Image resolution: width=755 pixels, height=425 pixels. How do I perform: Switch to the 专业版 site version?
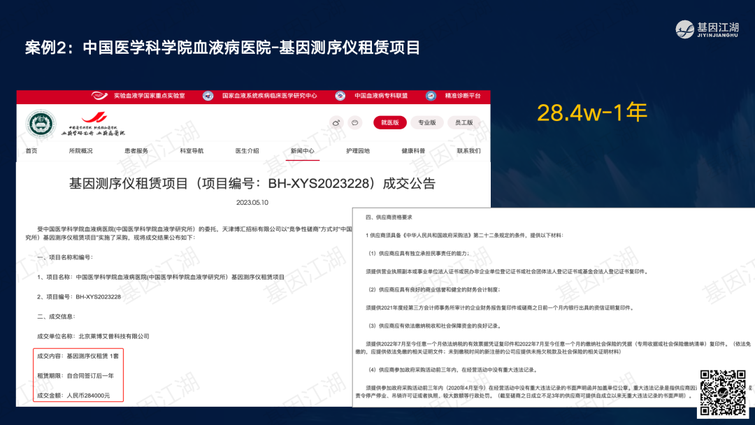426,122
